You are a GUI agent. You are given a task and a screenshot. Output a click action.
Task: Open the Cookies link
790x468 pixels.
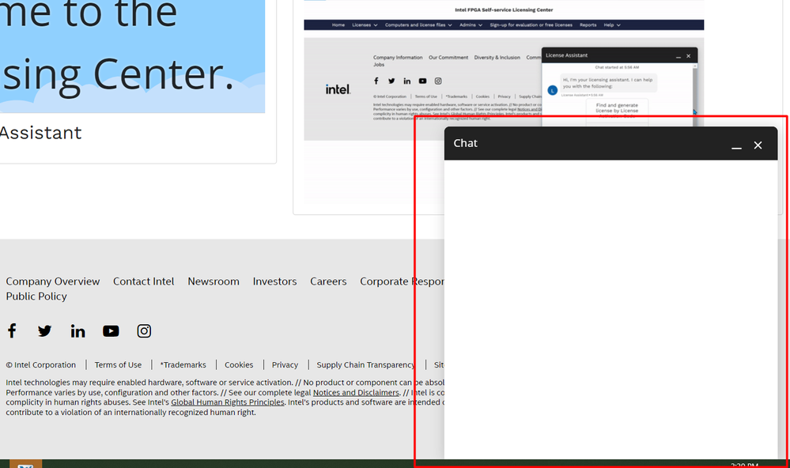239,364
